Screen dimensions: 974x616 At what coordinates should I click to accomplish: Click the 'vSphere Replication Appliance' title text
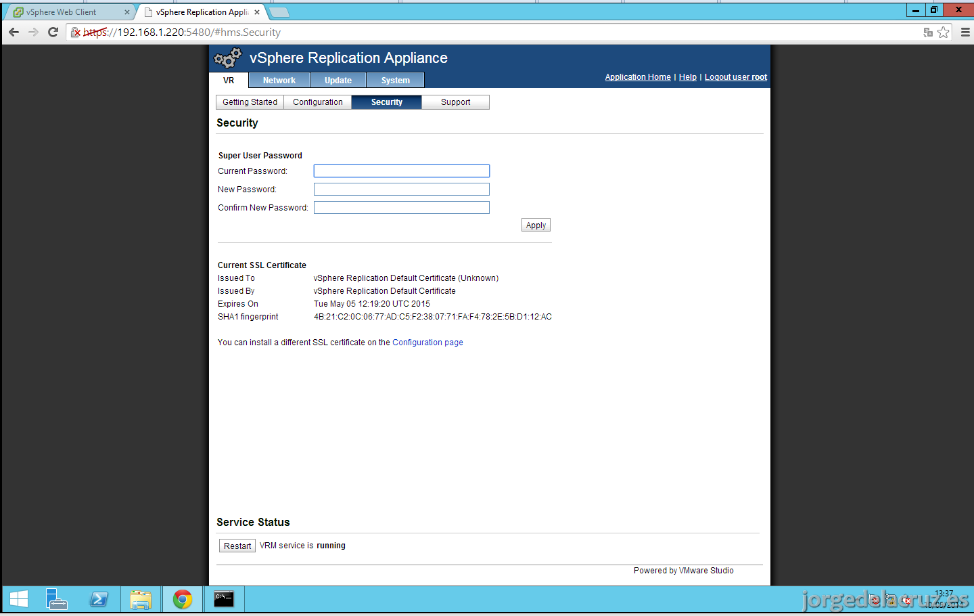click(348, 58)
